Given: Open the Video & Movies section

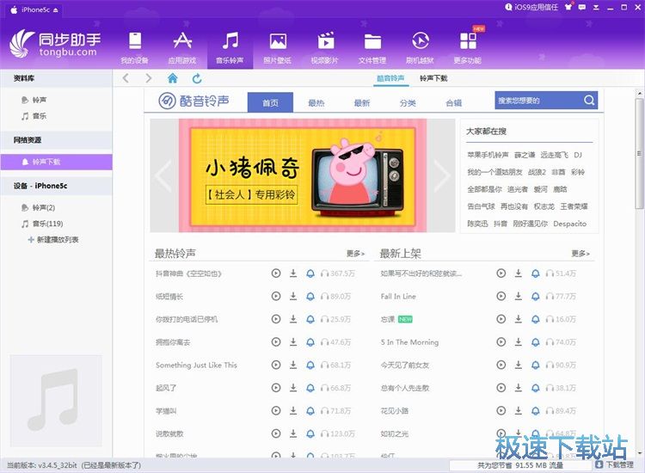Looking at the screenshot, I should point(325,47).
